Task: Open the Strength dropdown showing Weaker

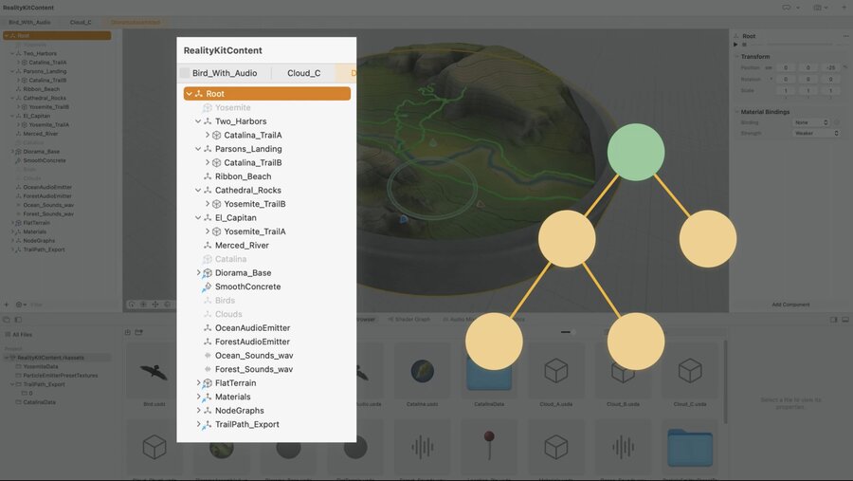Action: click(816, 133)
